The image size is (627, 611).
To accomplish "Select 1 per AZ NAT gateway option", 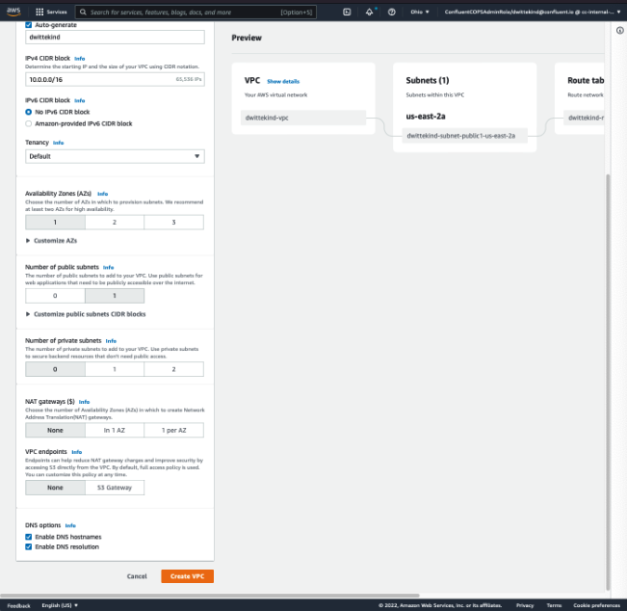I will coord(173,430).
